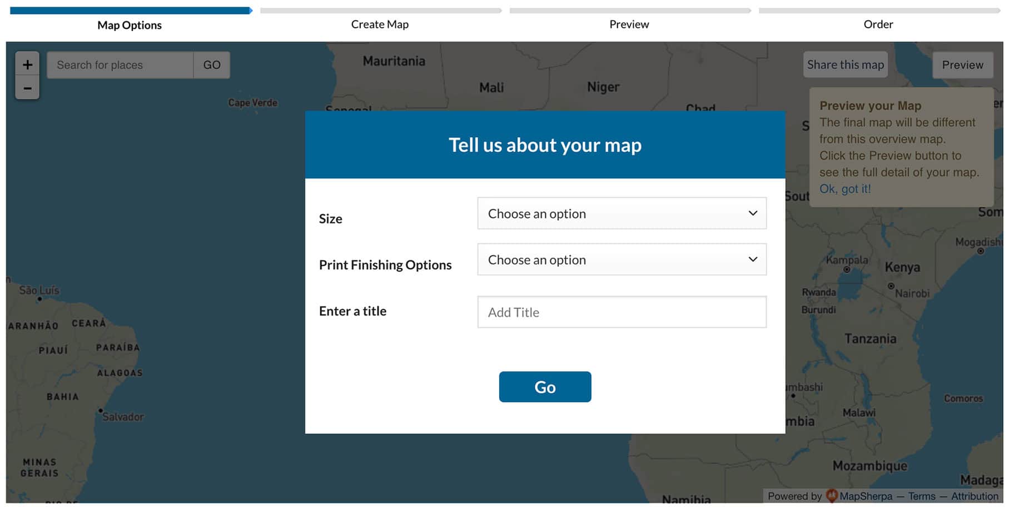
Task: Click the Preview button on map
Action: (x=962, y=65)
